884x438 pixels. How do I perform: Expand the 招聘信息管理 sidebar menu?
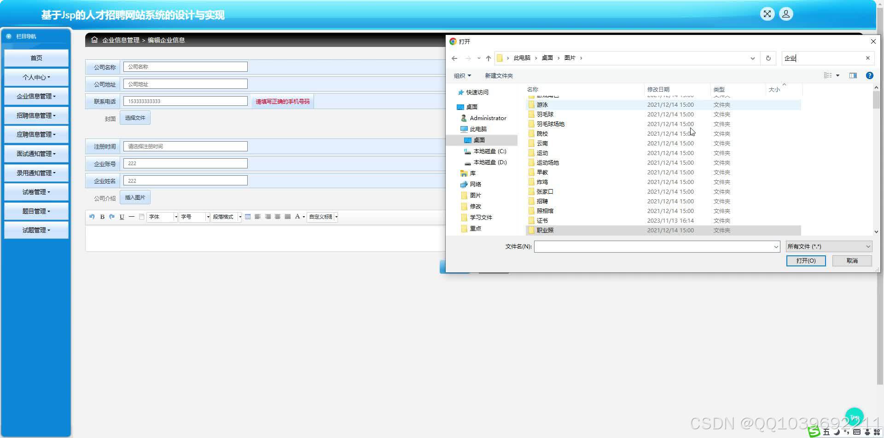click(x=36, y=115)
